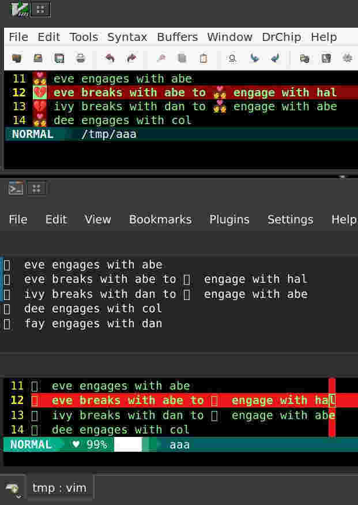Click the grid icon beside the terminal icon
The image size is (358, 505).
36,188
